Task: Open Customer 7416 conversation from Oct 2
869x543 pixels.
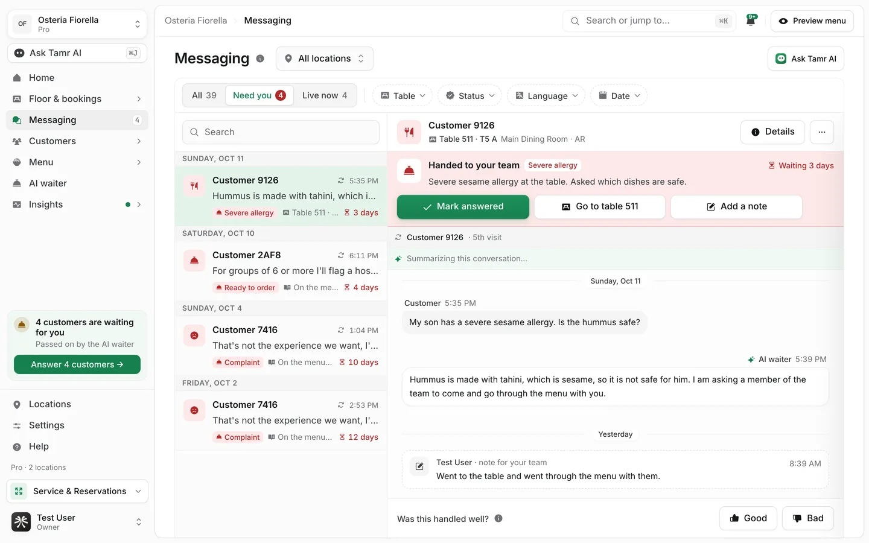Action: 281,421
